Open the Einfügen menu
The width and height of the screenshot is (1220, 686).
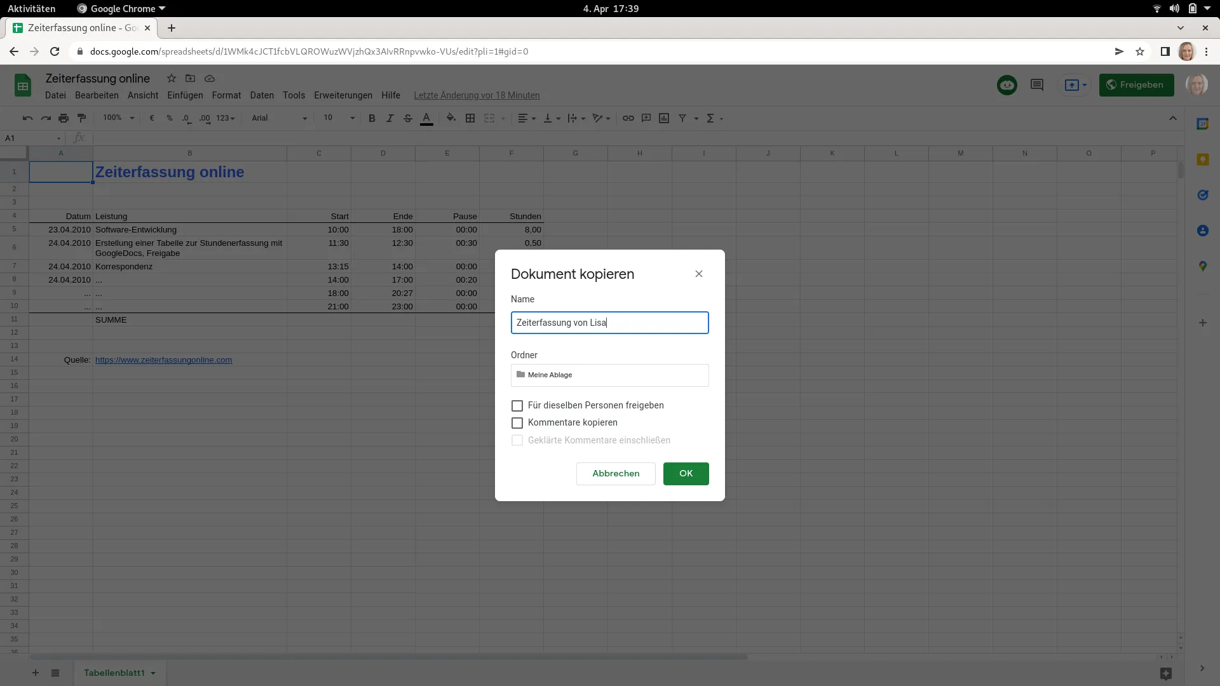(185, 95)
